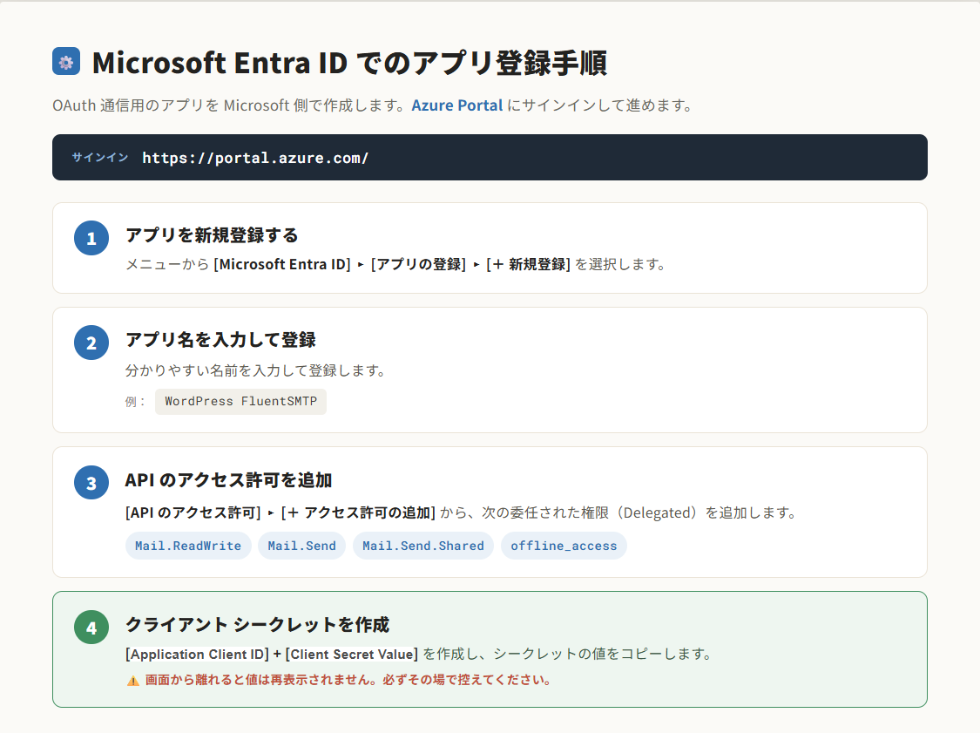Click the Mail.ReadWrite permission chip
Screen dimensions: 980x733
tap(188, 546)
